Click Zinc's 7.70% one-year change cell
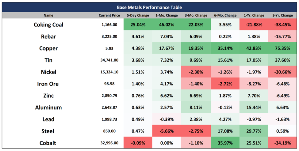Screen dimensions: 299x151 [254, 96]
